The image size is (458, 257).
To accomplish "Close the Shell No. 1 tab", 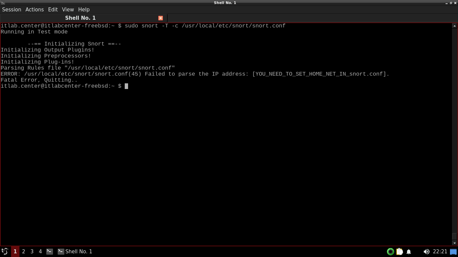I will coord(161,18).
